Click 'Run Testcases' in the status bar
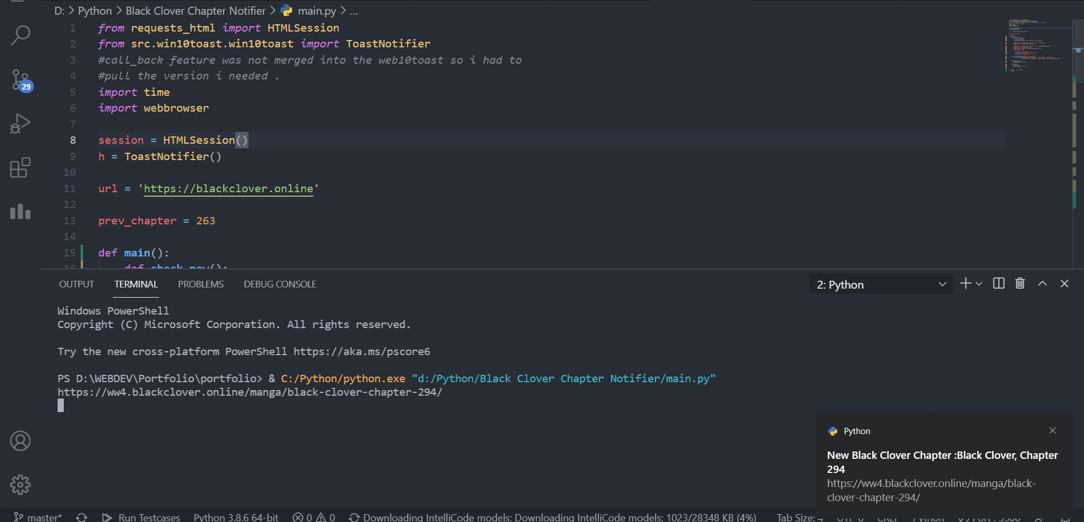Image resolution: width=1084 pixels, height=522 pixels. coord(141,517)
